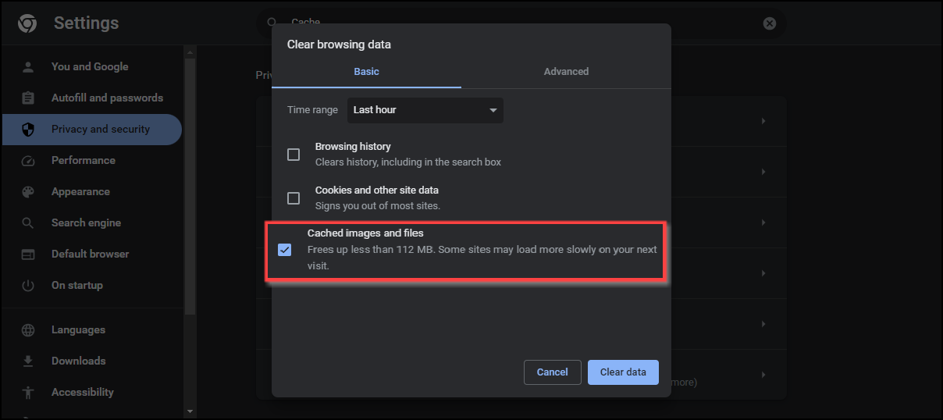Viewport: 943px width, 420px height.
Task: Open the Downloads settings section
Action: click(x=78, y=361)
